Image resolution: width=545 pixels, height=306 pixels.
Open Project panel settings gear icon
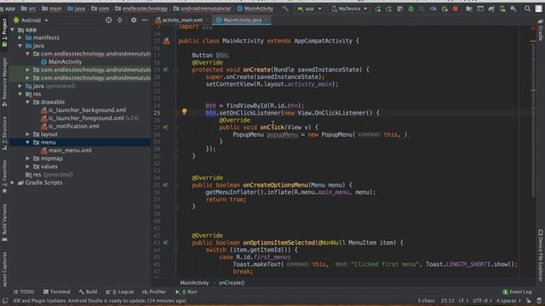pyautogui.click(x=134, y=20)
